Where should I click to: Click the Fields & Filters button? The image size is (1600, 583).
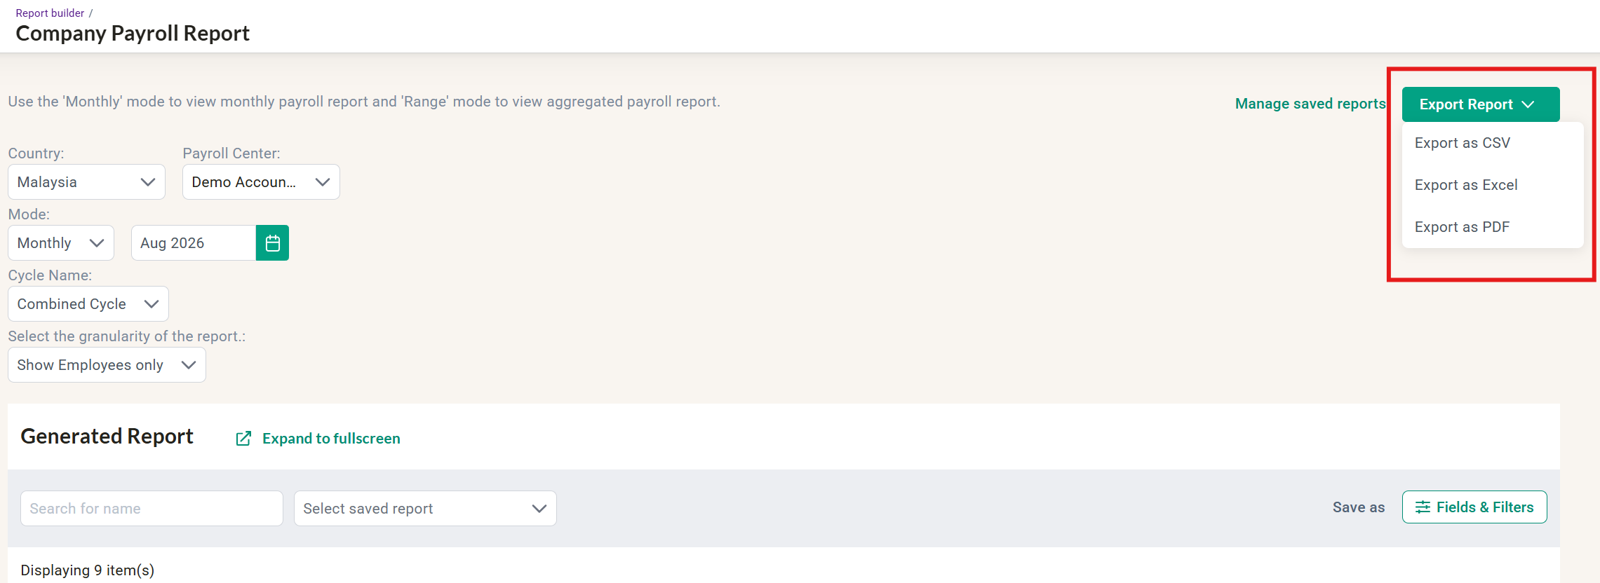(x=1474, y=507)
